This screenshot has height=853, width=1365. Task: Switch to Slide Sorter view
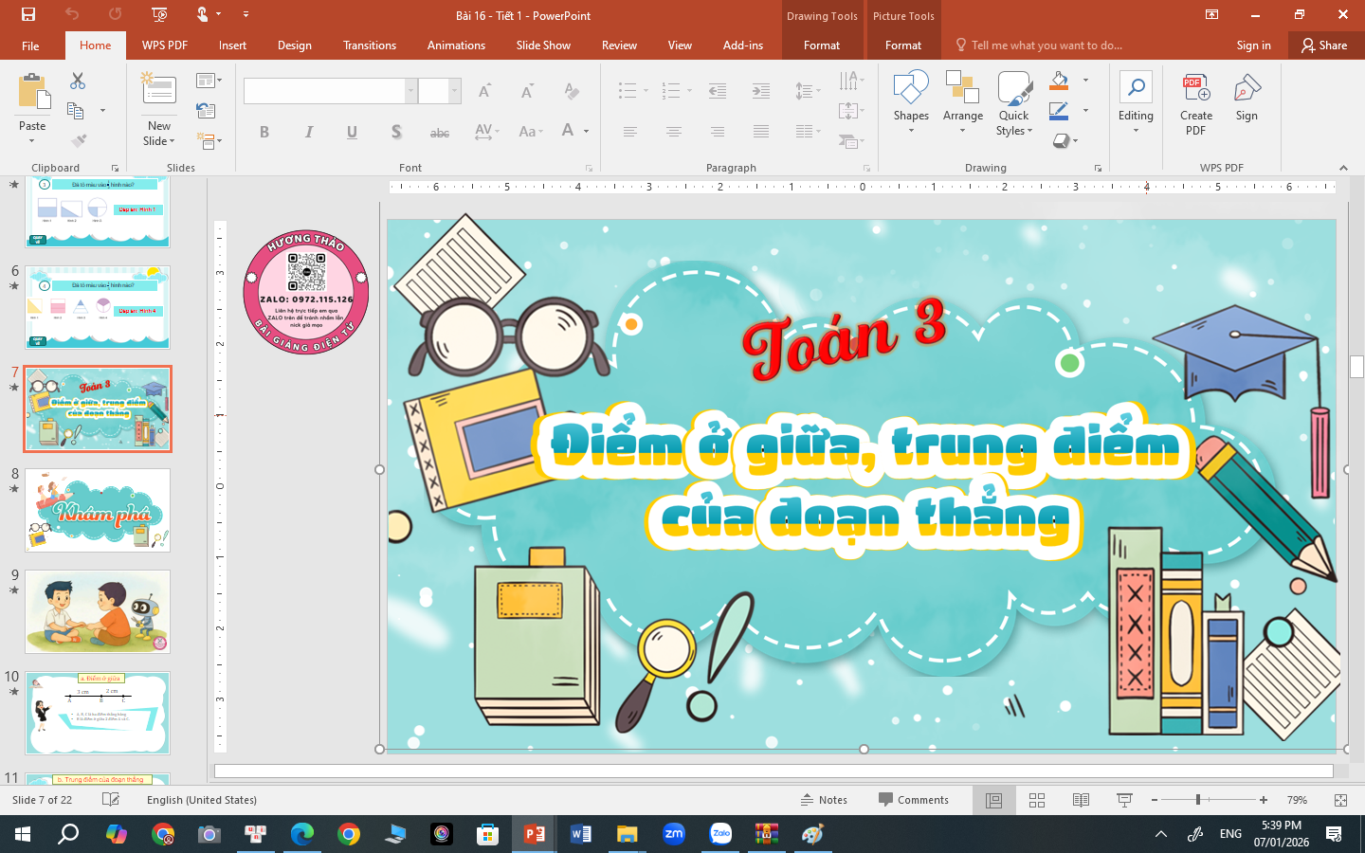(1037, 800)
